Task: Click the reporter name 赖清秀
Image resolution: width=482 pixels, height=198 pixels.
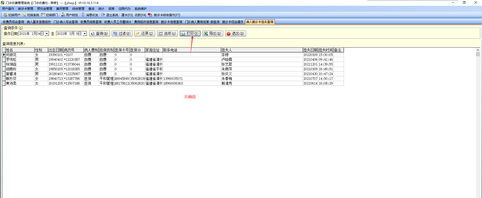Action: pos(227,83)
